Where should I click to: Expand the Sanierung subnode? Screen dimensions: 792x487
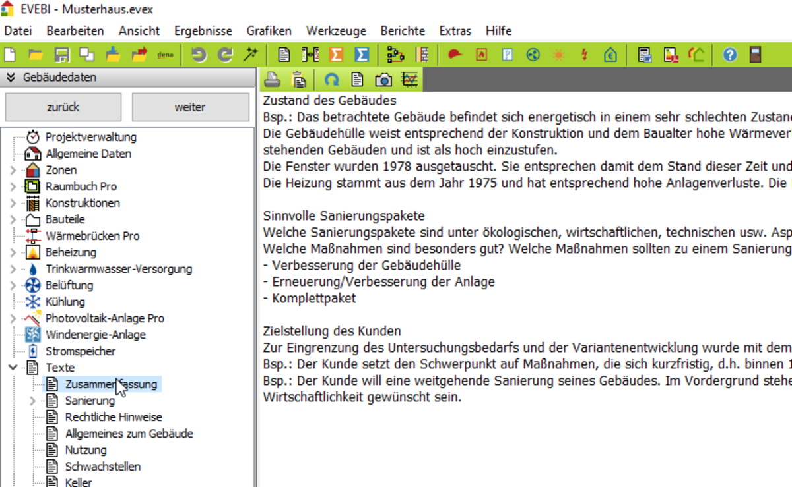click(x=33, y=401)
